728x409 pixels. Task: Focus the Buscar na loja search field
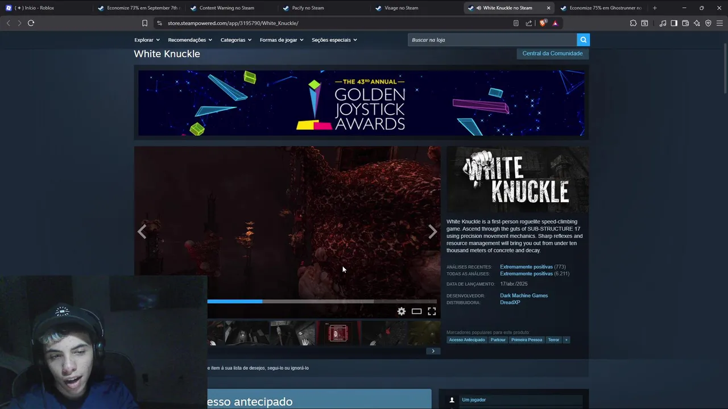click(x=492, y=40)
